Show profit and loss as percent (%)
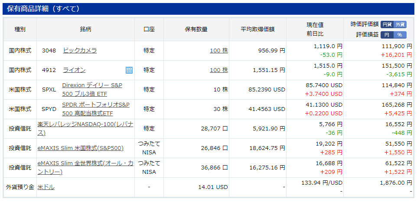 [400, 35]
